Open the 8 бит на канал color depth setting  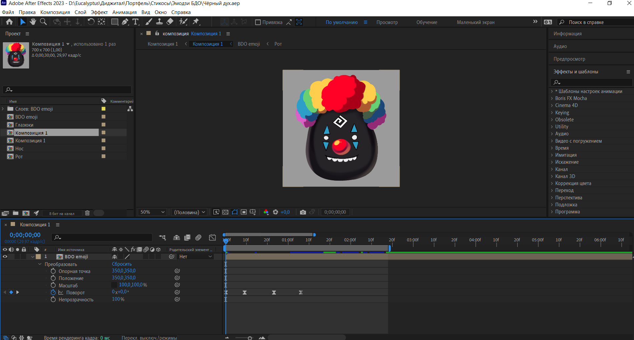[x=62, y=213]
